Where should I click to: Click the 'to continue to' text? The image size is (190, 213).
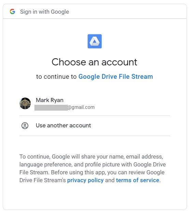coord(56,77)
